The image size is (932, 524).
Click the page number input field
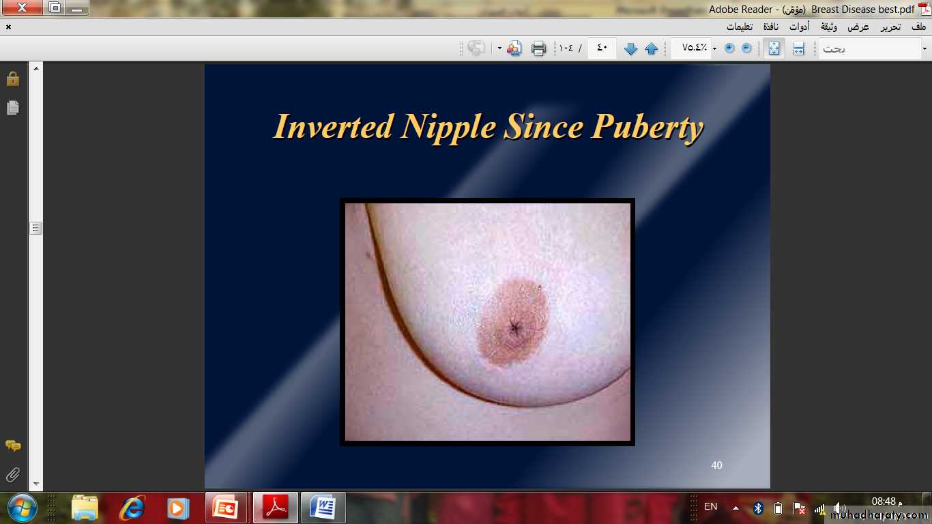[602, 48]
